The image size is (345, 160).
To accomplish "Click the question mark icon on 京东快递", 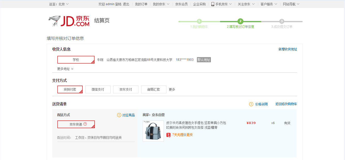I will click(85, 124).
